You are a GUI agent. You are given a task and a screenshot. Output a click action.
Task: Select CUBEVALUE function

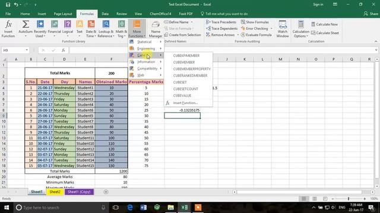182,96
